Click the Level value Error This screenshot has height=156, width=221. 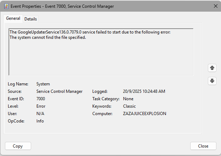pos(41,106)
